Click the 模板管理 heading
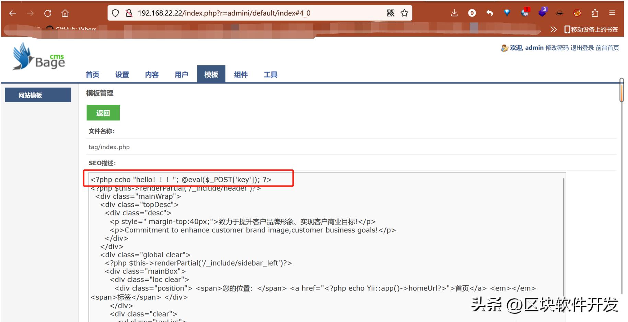This screenshot has height=322, width=628. coord(100,93)
